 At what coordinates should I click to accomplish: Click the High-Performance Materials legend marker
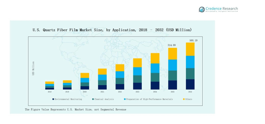(x=125, y=99)
